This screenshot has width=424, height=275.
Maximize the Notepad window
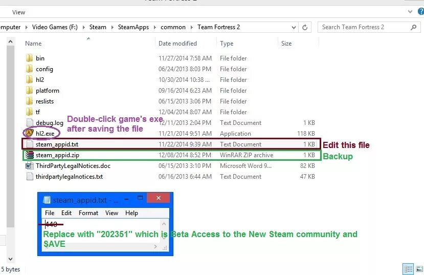click(140, 198)
